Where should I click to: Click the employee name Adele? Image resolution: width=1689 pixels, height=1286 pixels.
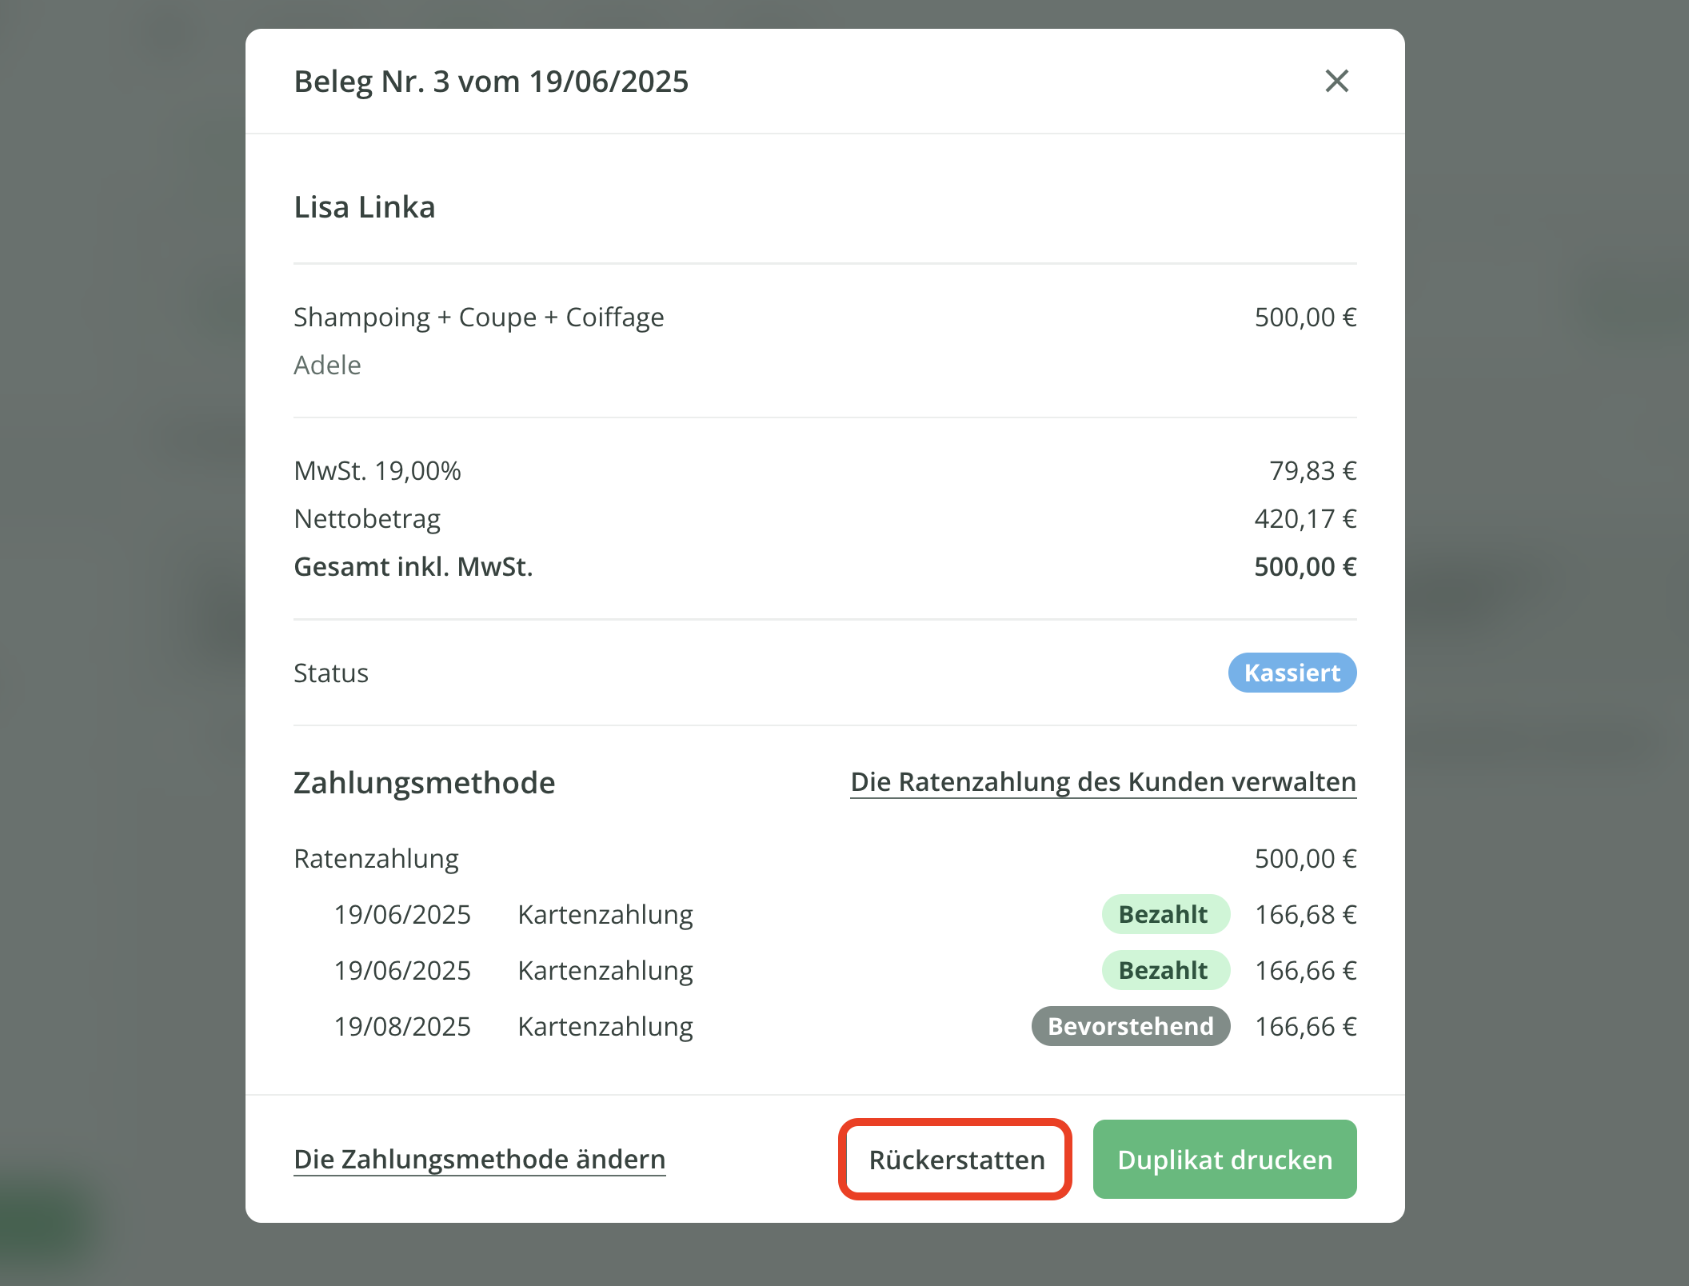pyautogui.click(x=327, y=365)
